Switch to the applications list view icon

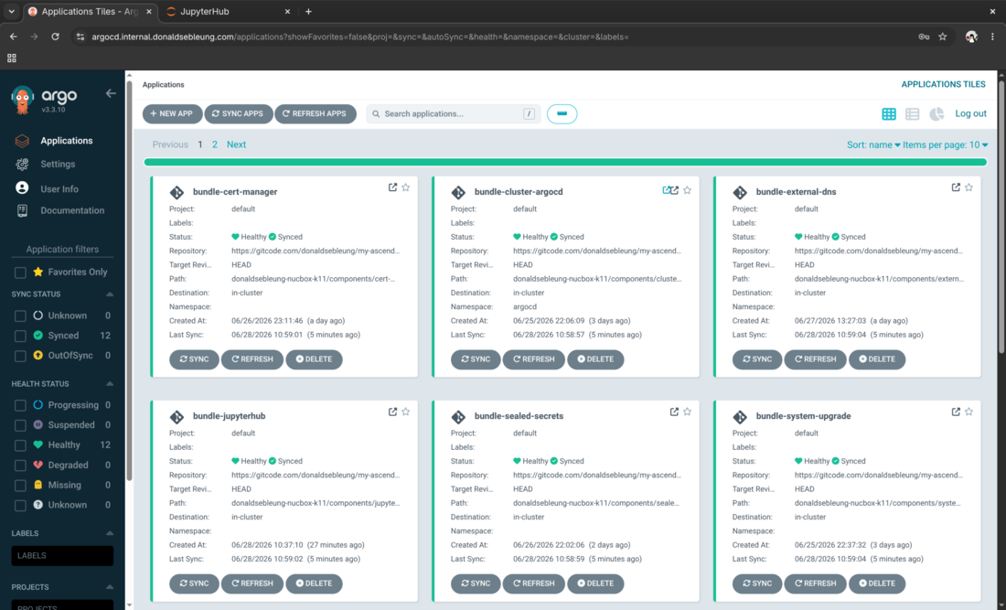(x=913, y=114)
